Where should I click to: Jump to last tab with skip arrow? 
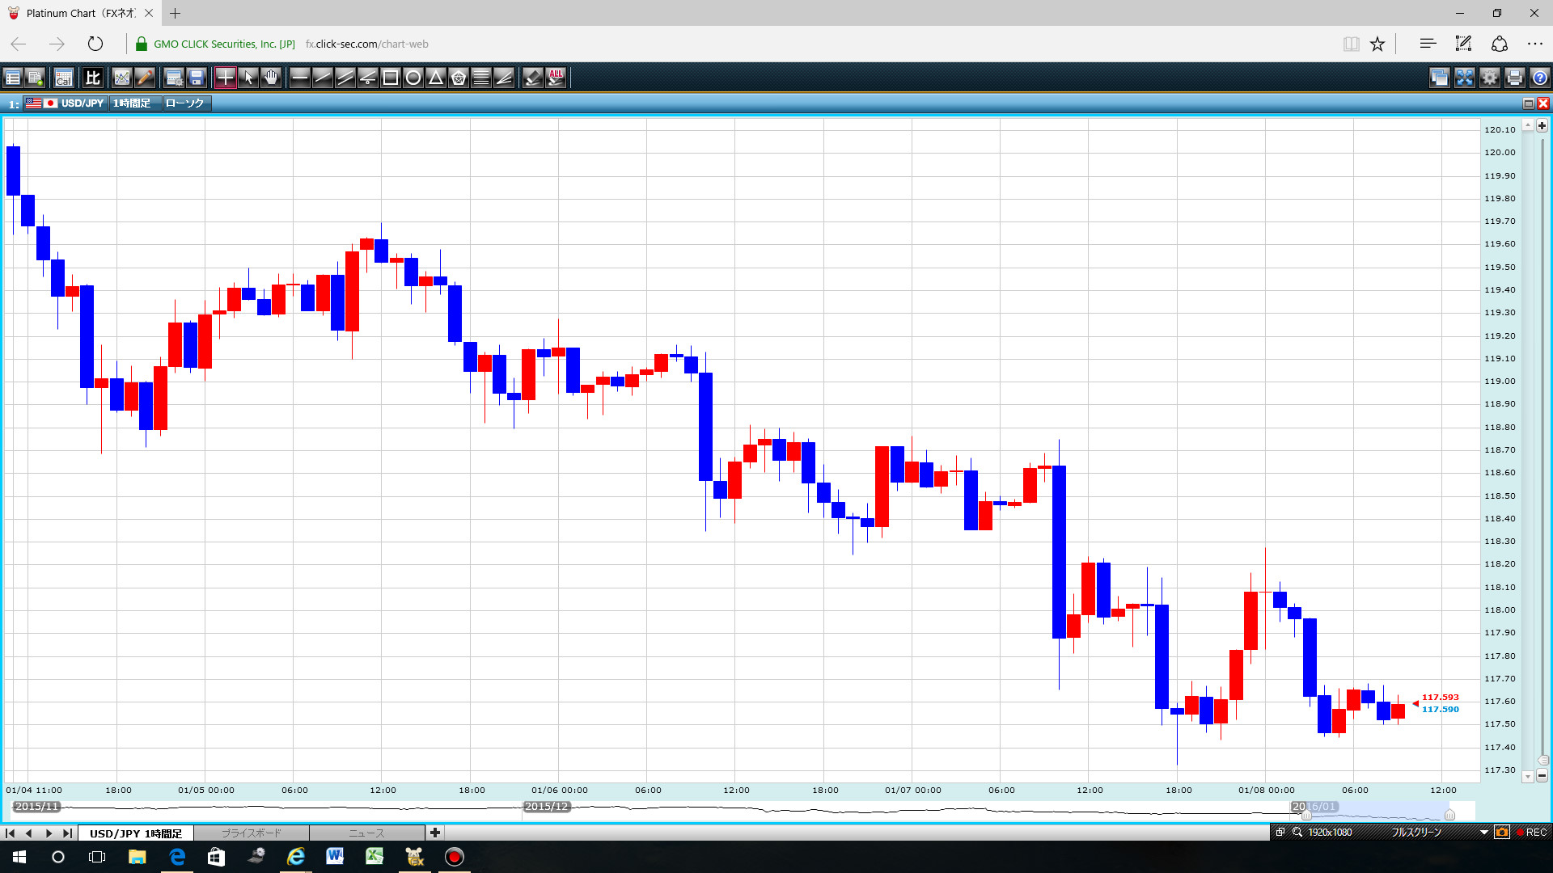coord(68,833)
